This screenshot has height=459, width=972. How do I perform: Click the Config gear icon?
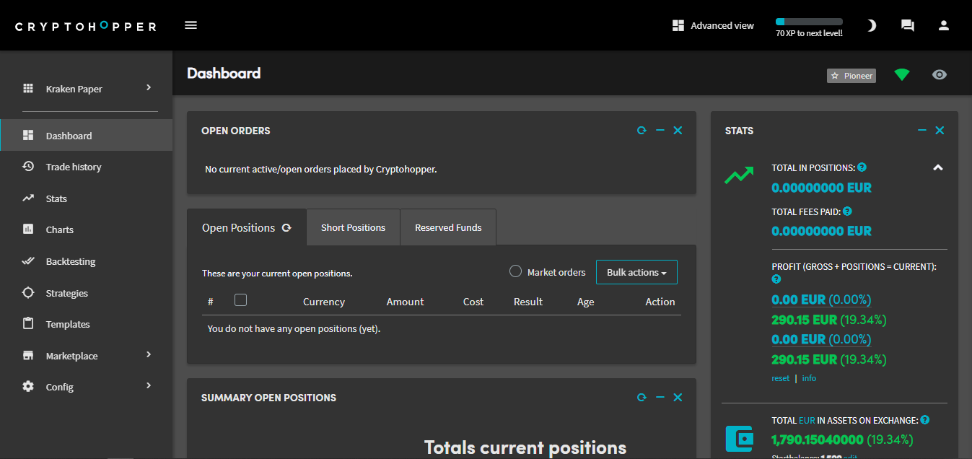pos(28,386)
